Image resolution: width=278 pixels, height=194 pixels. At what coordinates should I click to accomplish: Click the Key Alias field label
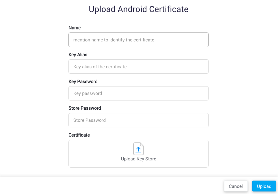[78, 55]
